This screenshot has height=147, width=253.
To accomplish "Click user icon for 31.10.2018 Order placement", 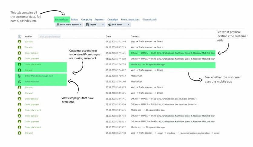I will (20, 127).
